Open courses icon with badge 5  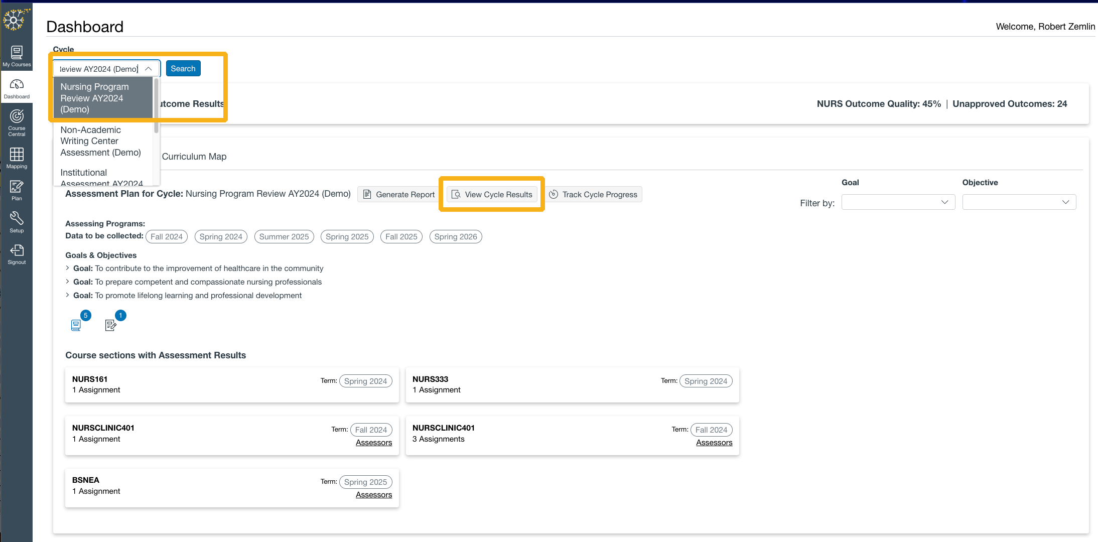(76, 325)
